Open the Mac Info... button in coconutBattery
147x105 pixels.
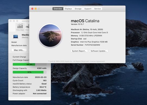coord(19,50)
